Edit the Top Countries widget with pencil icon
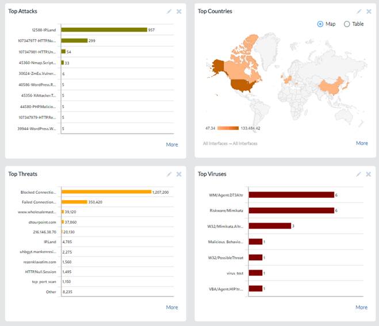The width and height of the screenshot is (379, 326). [359, 11]
